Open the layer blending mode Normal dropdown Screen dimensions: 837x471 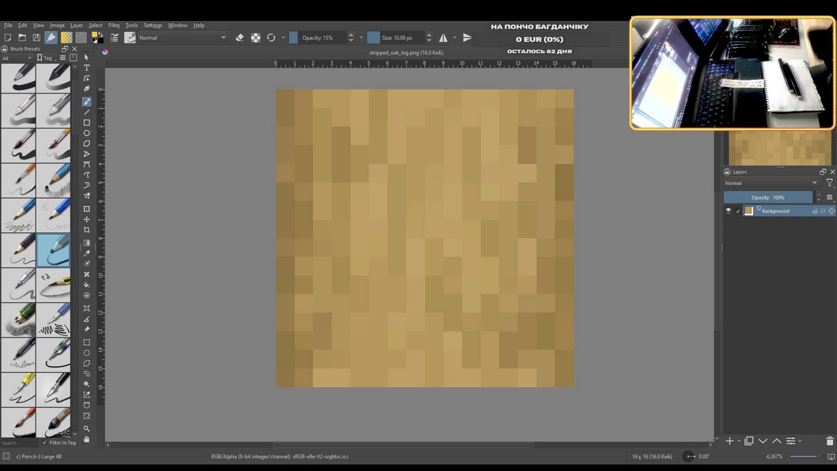click(771, 183)
